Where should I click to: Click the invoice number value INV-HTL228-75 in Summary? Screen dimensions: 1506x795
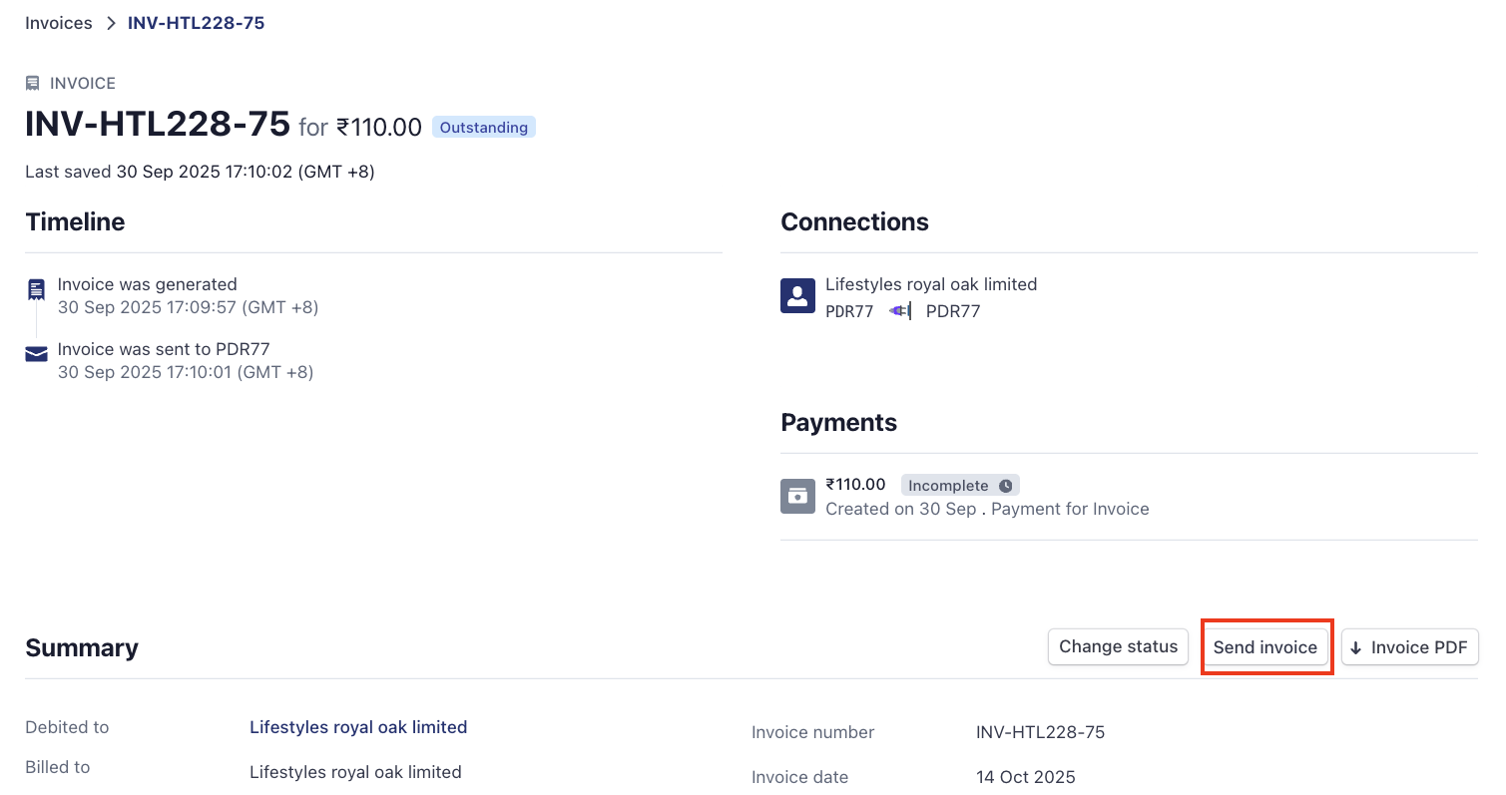pos(1040,732)
